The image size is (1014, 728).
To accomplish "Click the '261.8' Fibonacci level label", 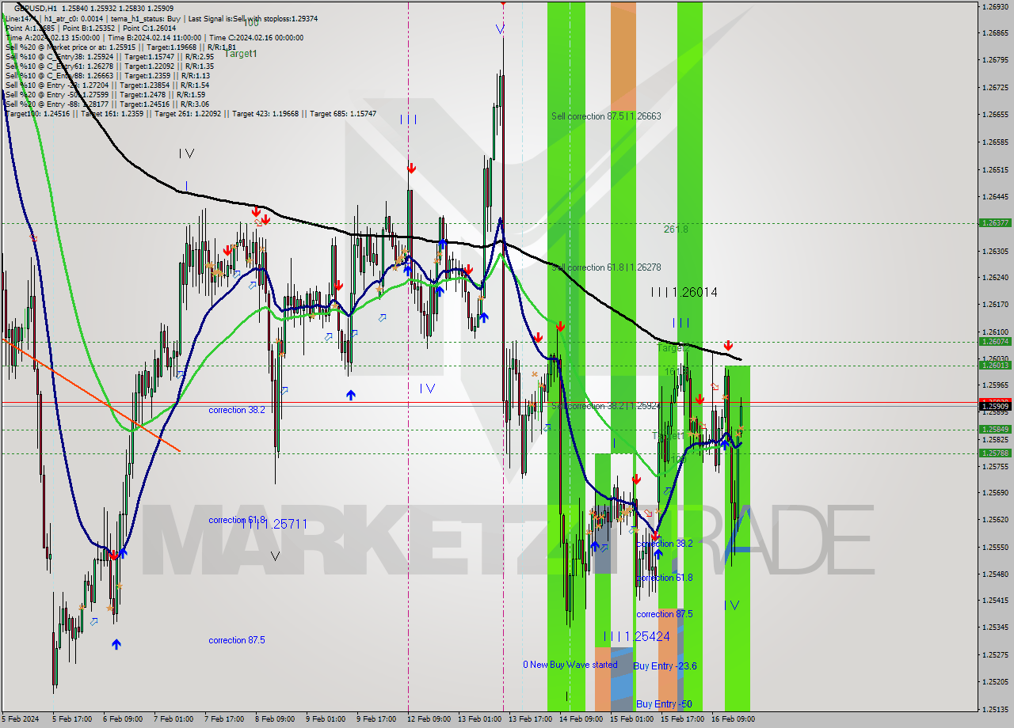I will (x=676, y=229).
